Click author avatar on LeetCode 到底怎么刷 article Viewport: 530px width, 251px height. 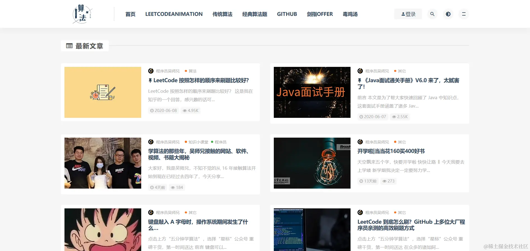click(x=360, y=213)
